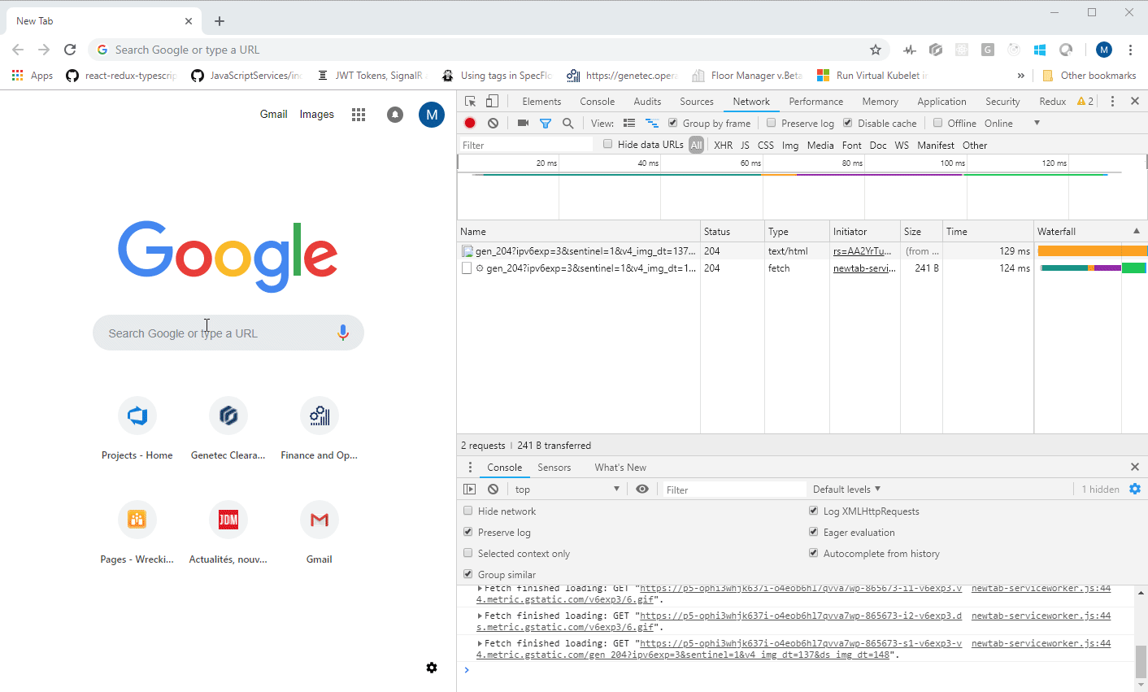1148x692 pixels.
Task: Open Sensors drawer tab
Action: (554, 468)
